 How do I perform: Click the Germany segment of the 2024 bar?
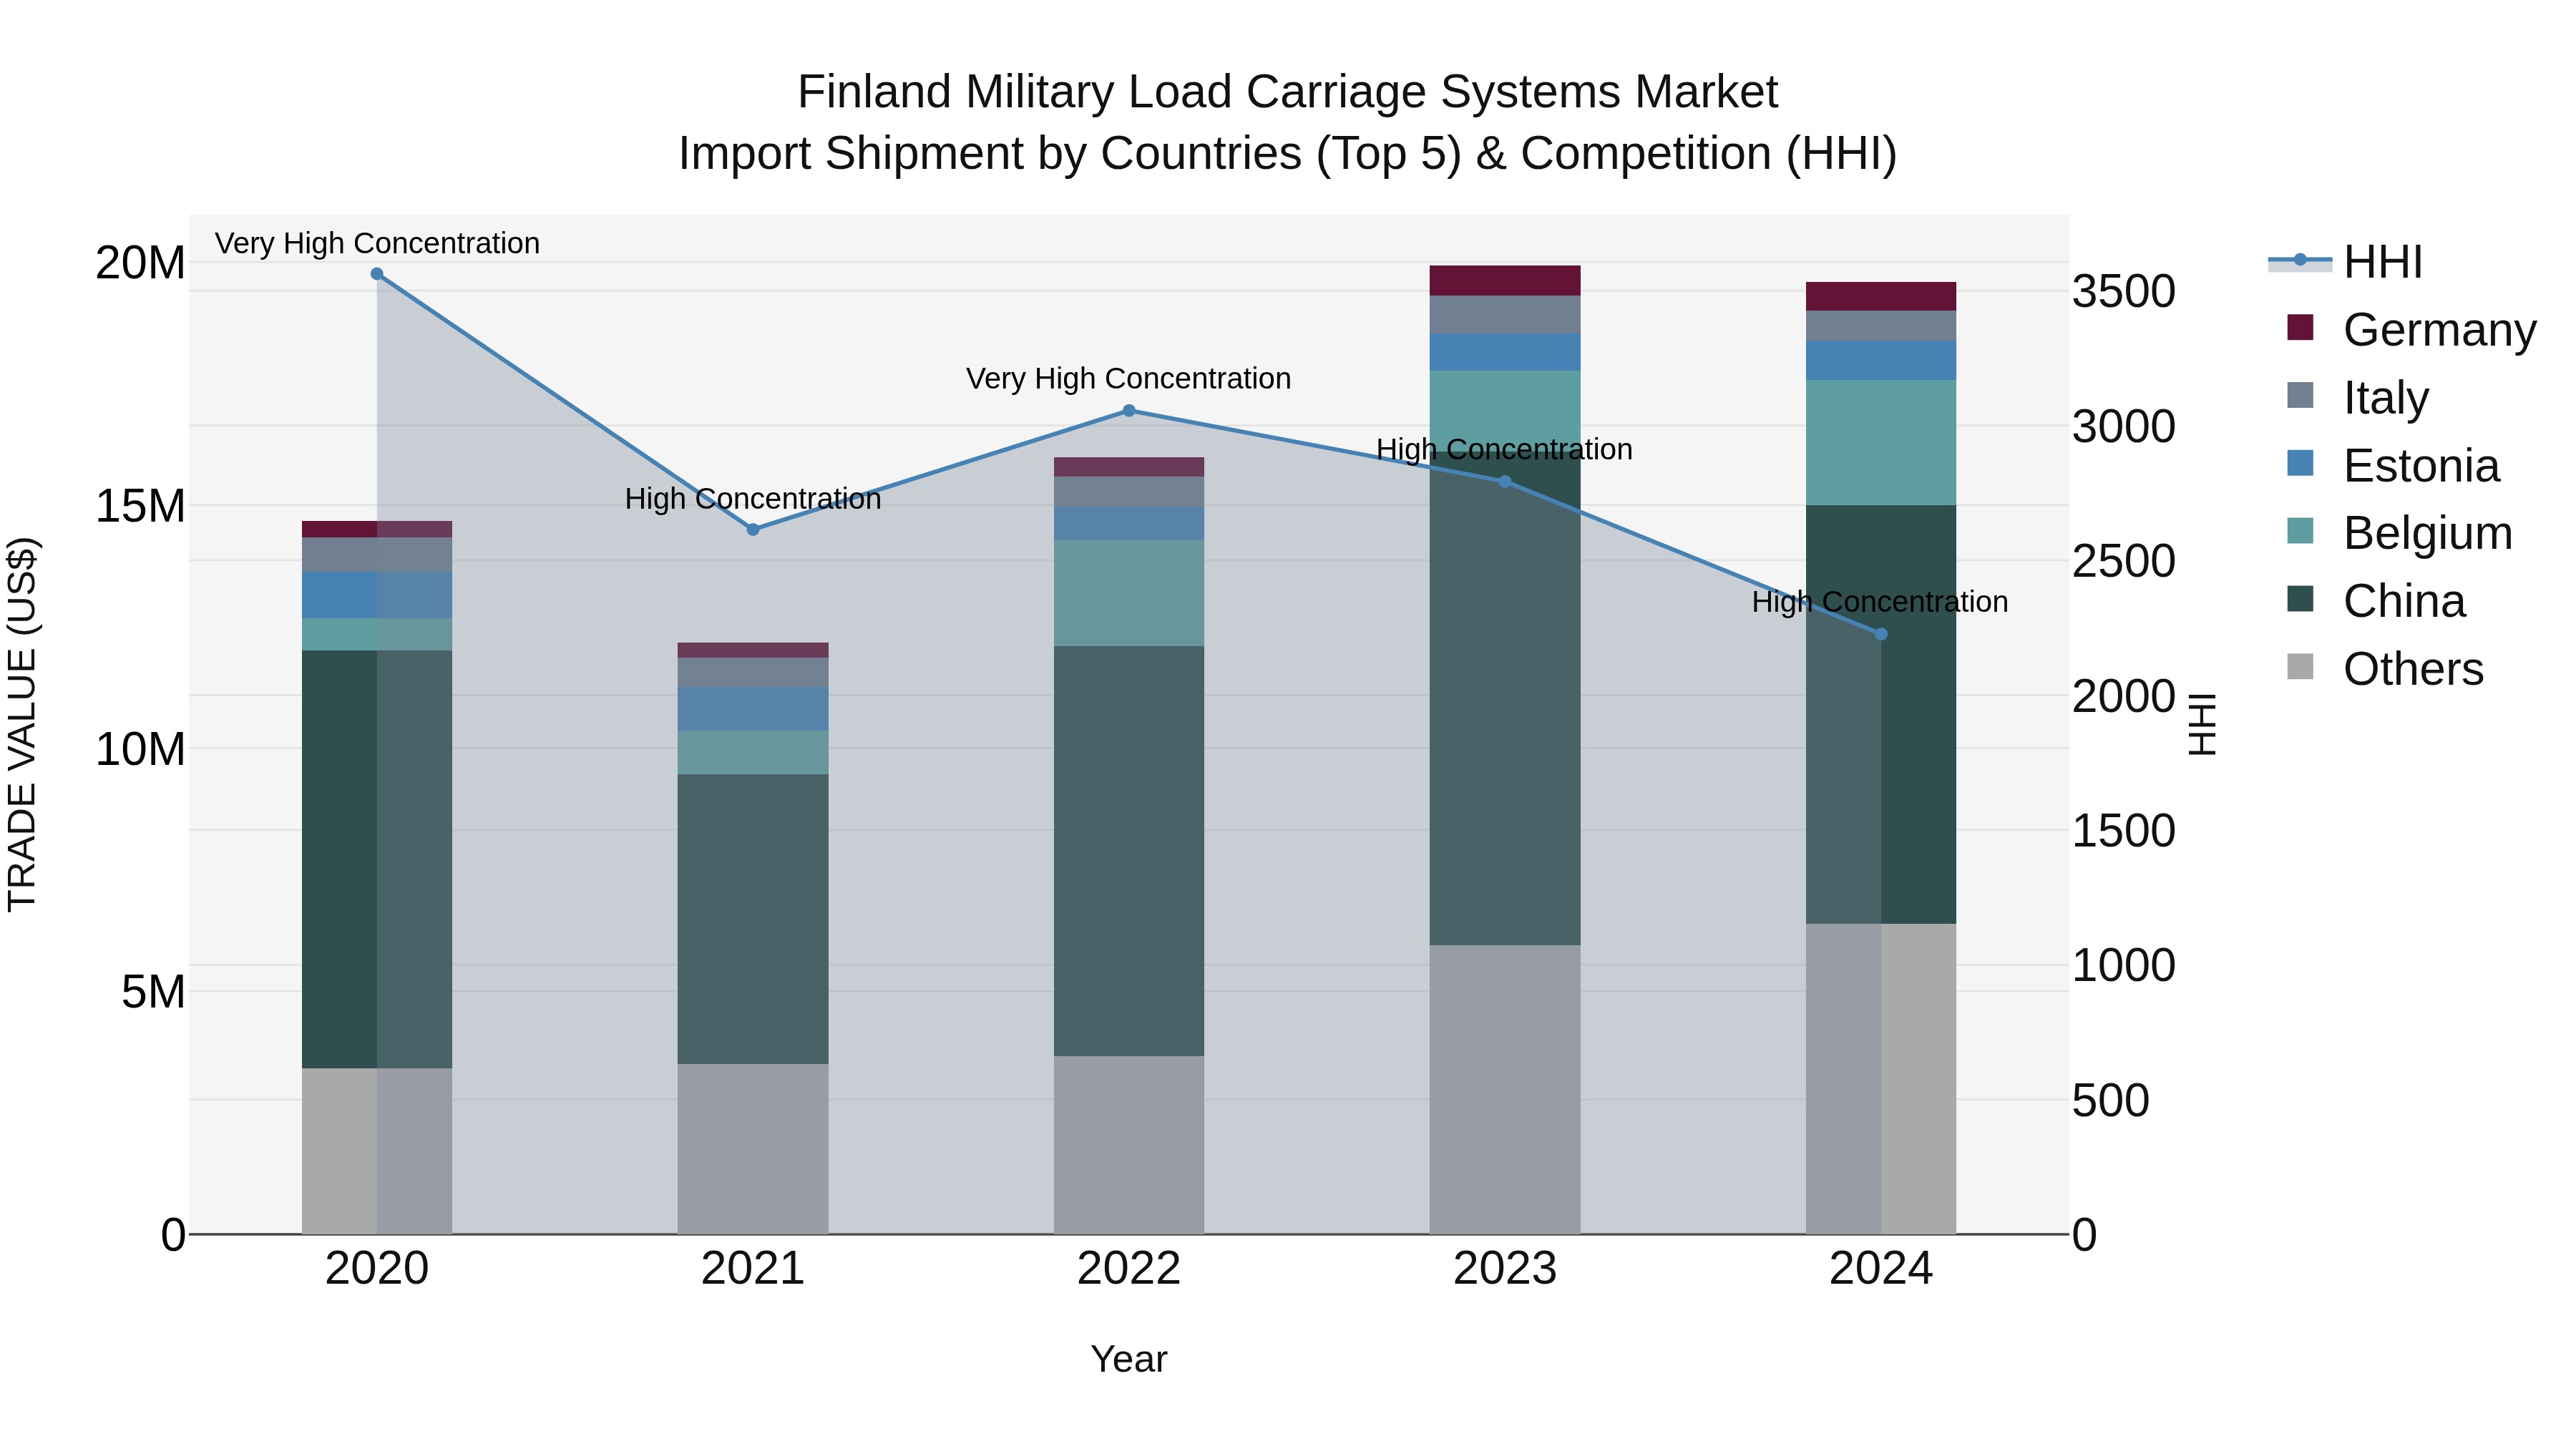[1881, 297]
